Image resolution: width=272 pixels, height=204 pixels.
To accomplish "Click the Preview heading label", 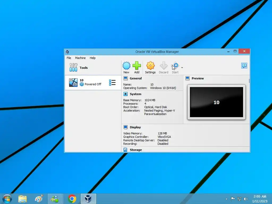I will pos(198,78).
